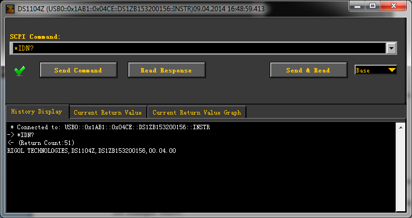Switch to the History Display tab
Screen dimensions: 412x218
[x=37, y=111]
